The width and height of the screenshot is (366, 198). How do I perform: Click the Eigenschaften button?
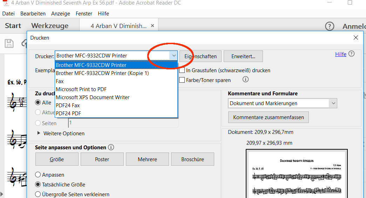(201, 56)
